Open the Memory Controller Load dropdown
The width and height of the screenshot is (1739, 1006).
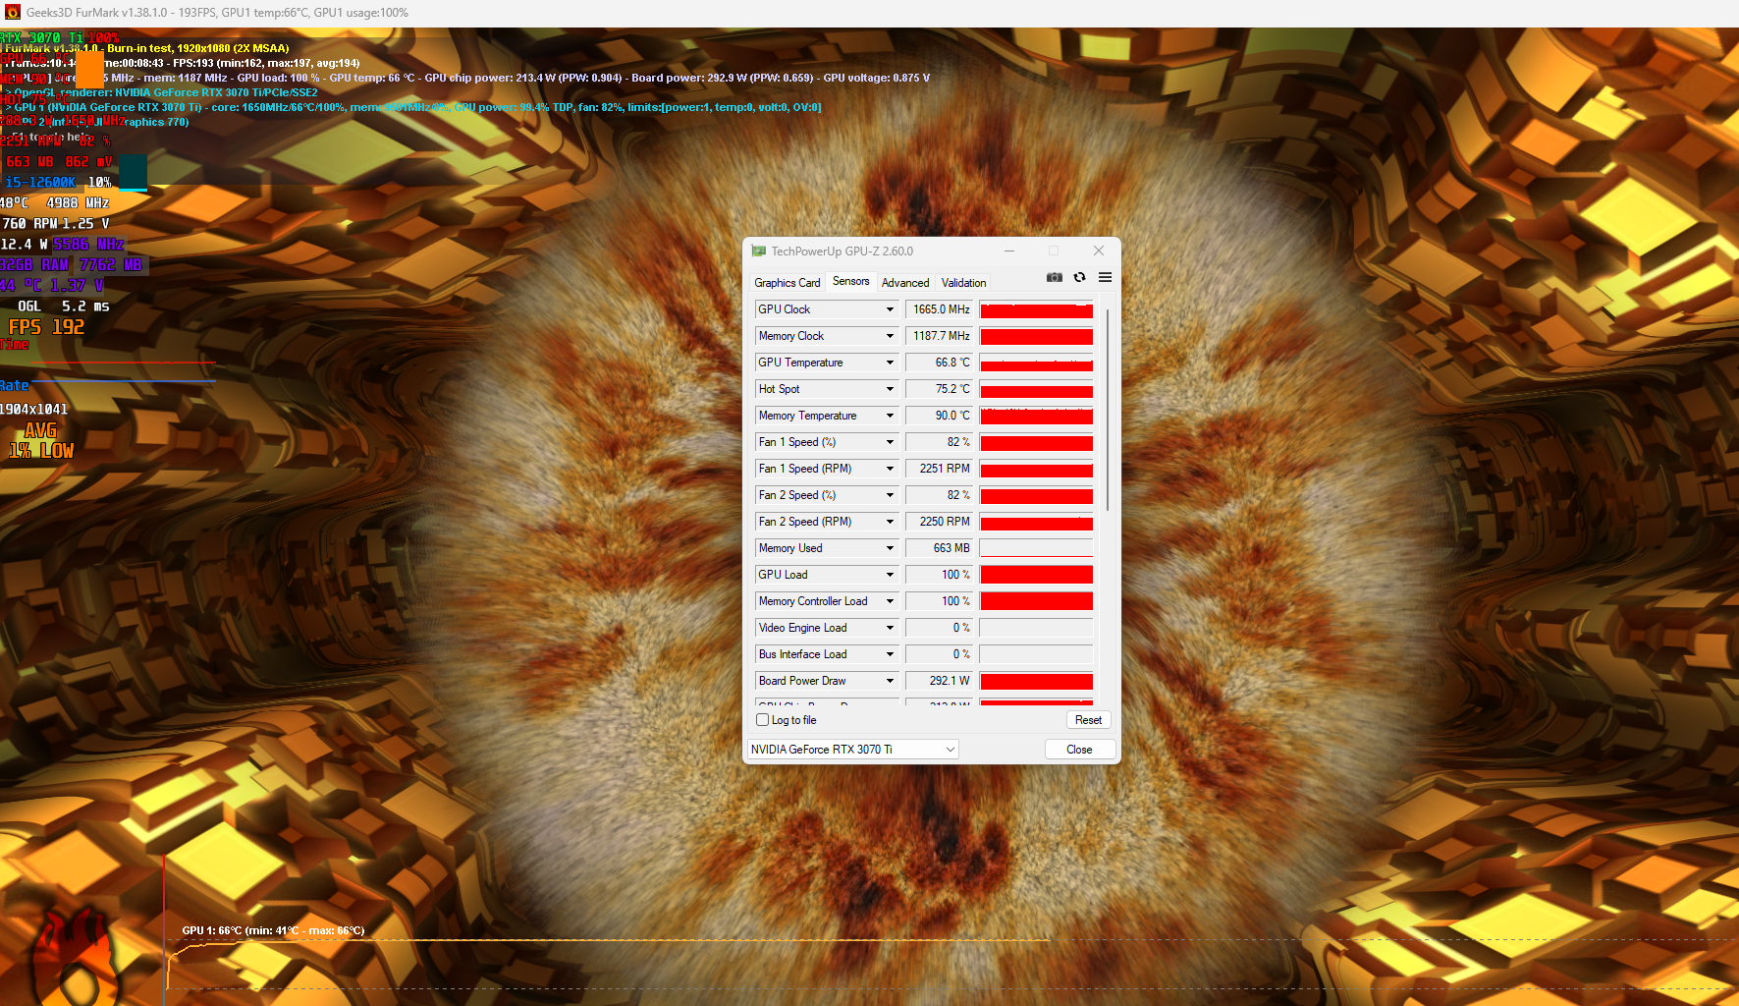[890, 601]
